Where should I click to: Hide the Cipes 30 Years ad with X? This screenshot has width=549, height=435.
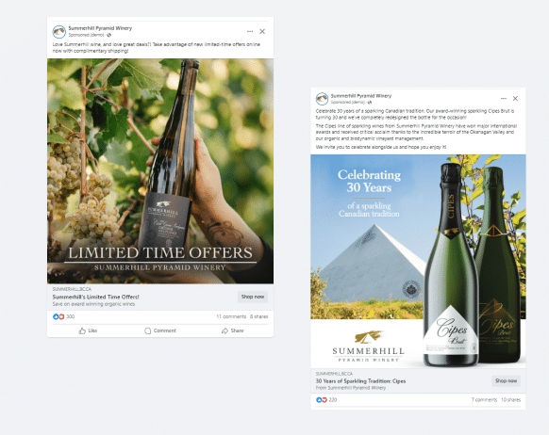[515, 99]
